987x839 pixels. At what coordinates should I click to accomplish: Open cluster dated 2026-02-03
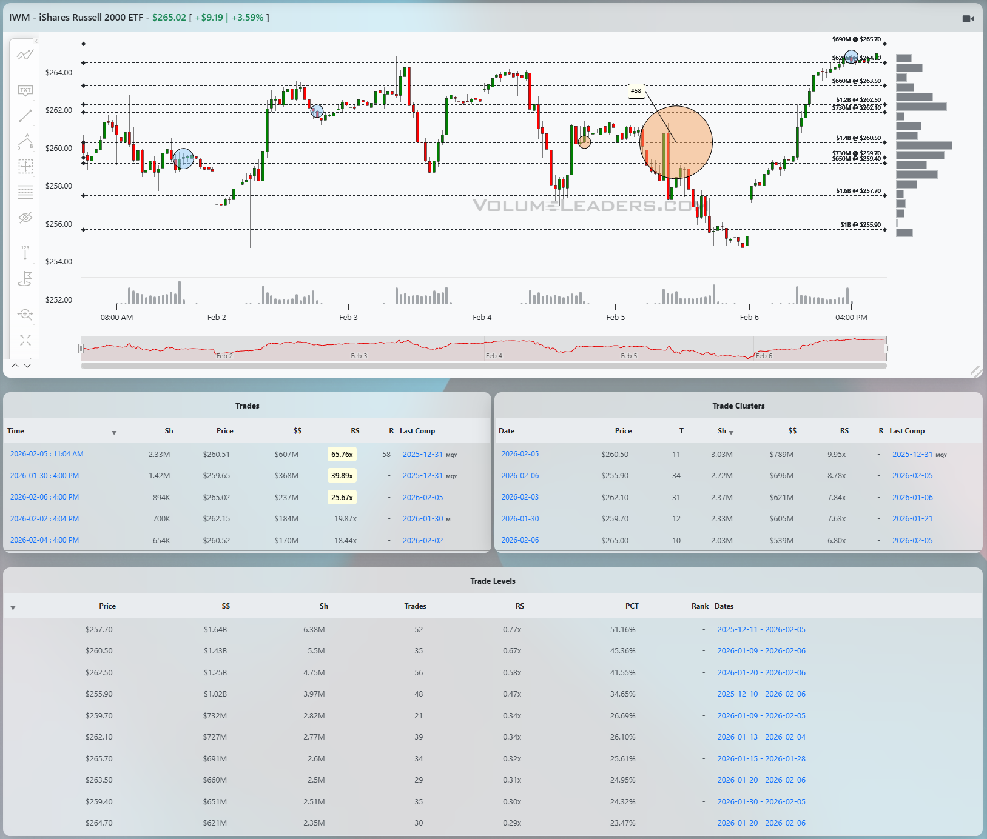(520, 497)
